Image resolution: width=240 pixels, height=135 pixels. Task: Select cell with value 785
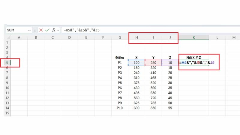(x=153, y=103)
